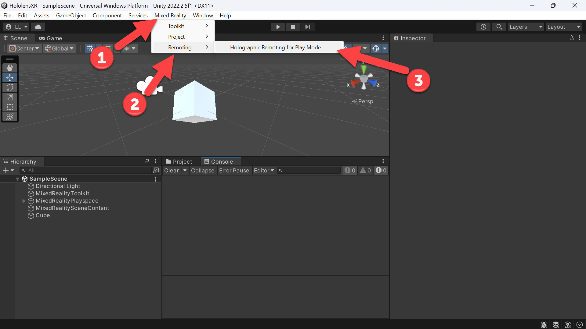586x329 pixels.
Task: Switch to the Game tab
Action: (x=51, y=38)
